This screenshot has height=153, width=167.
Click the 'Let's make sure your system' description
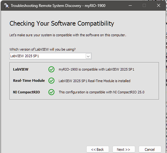click(x=68, y=35)
